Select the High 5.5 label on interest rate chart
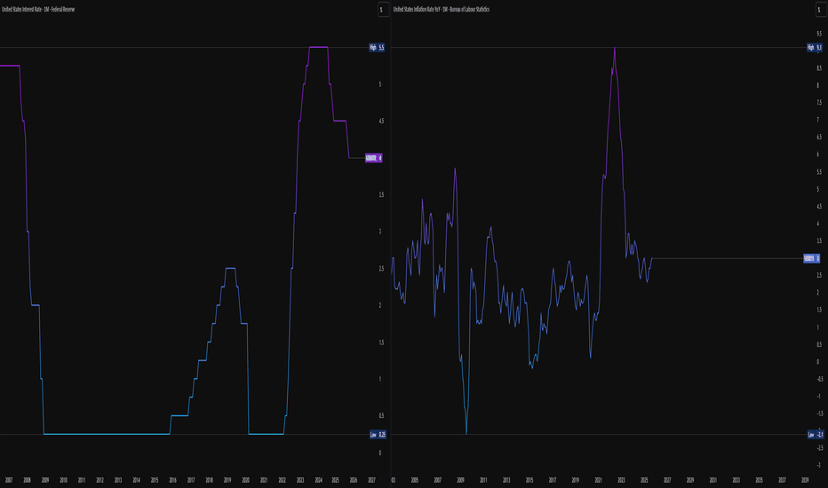This screenshot has width=828, height=488. pyautogui.click(x=377, y=47)
